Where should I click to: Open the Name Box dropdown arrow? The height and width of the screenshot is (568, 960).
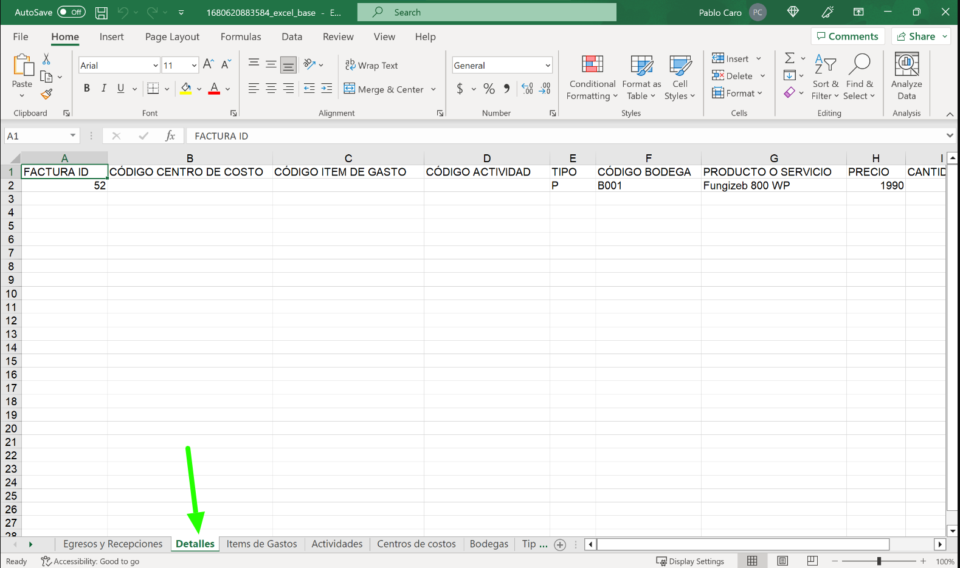[x=73, y=136]
